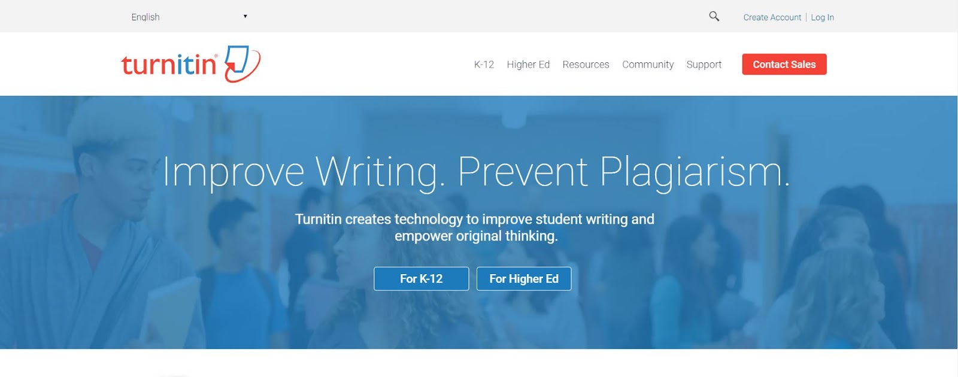Click the 'Turnitin creates technology' tagline text

pos(475,227)
